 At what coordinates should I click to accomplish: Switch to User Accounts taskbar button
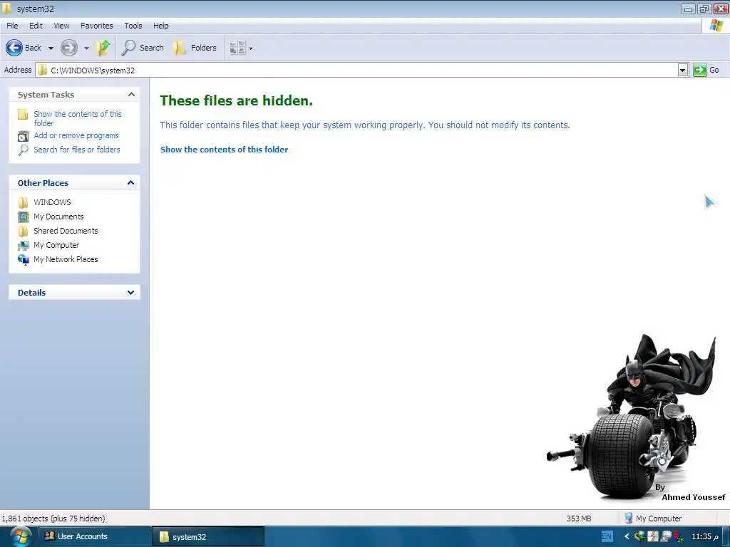95,536
